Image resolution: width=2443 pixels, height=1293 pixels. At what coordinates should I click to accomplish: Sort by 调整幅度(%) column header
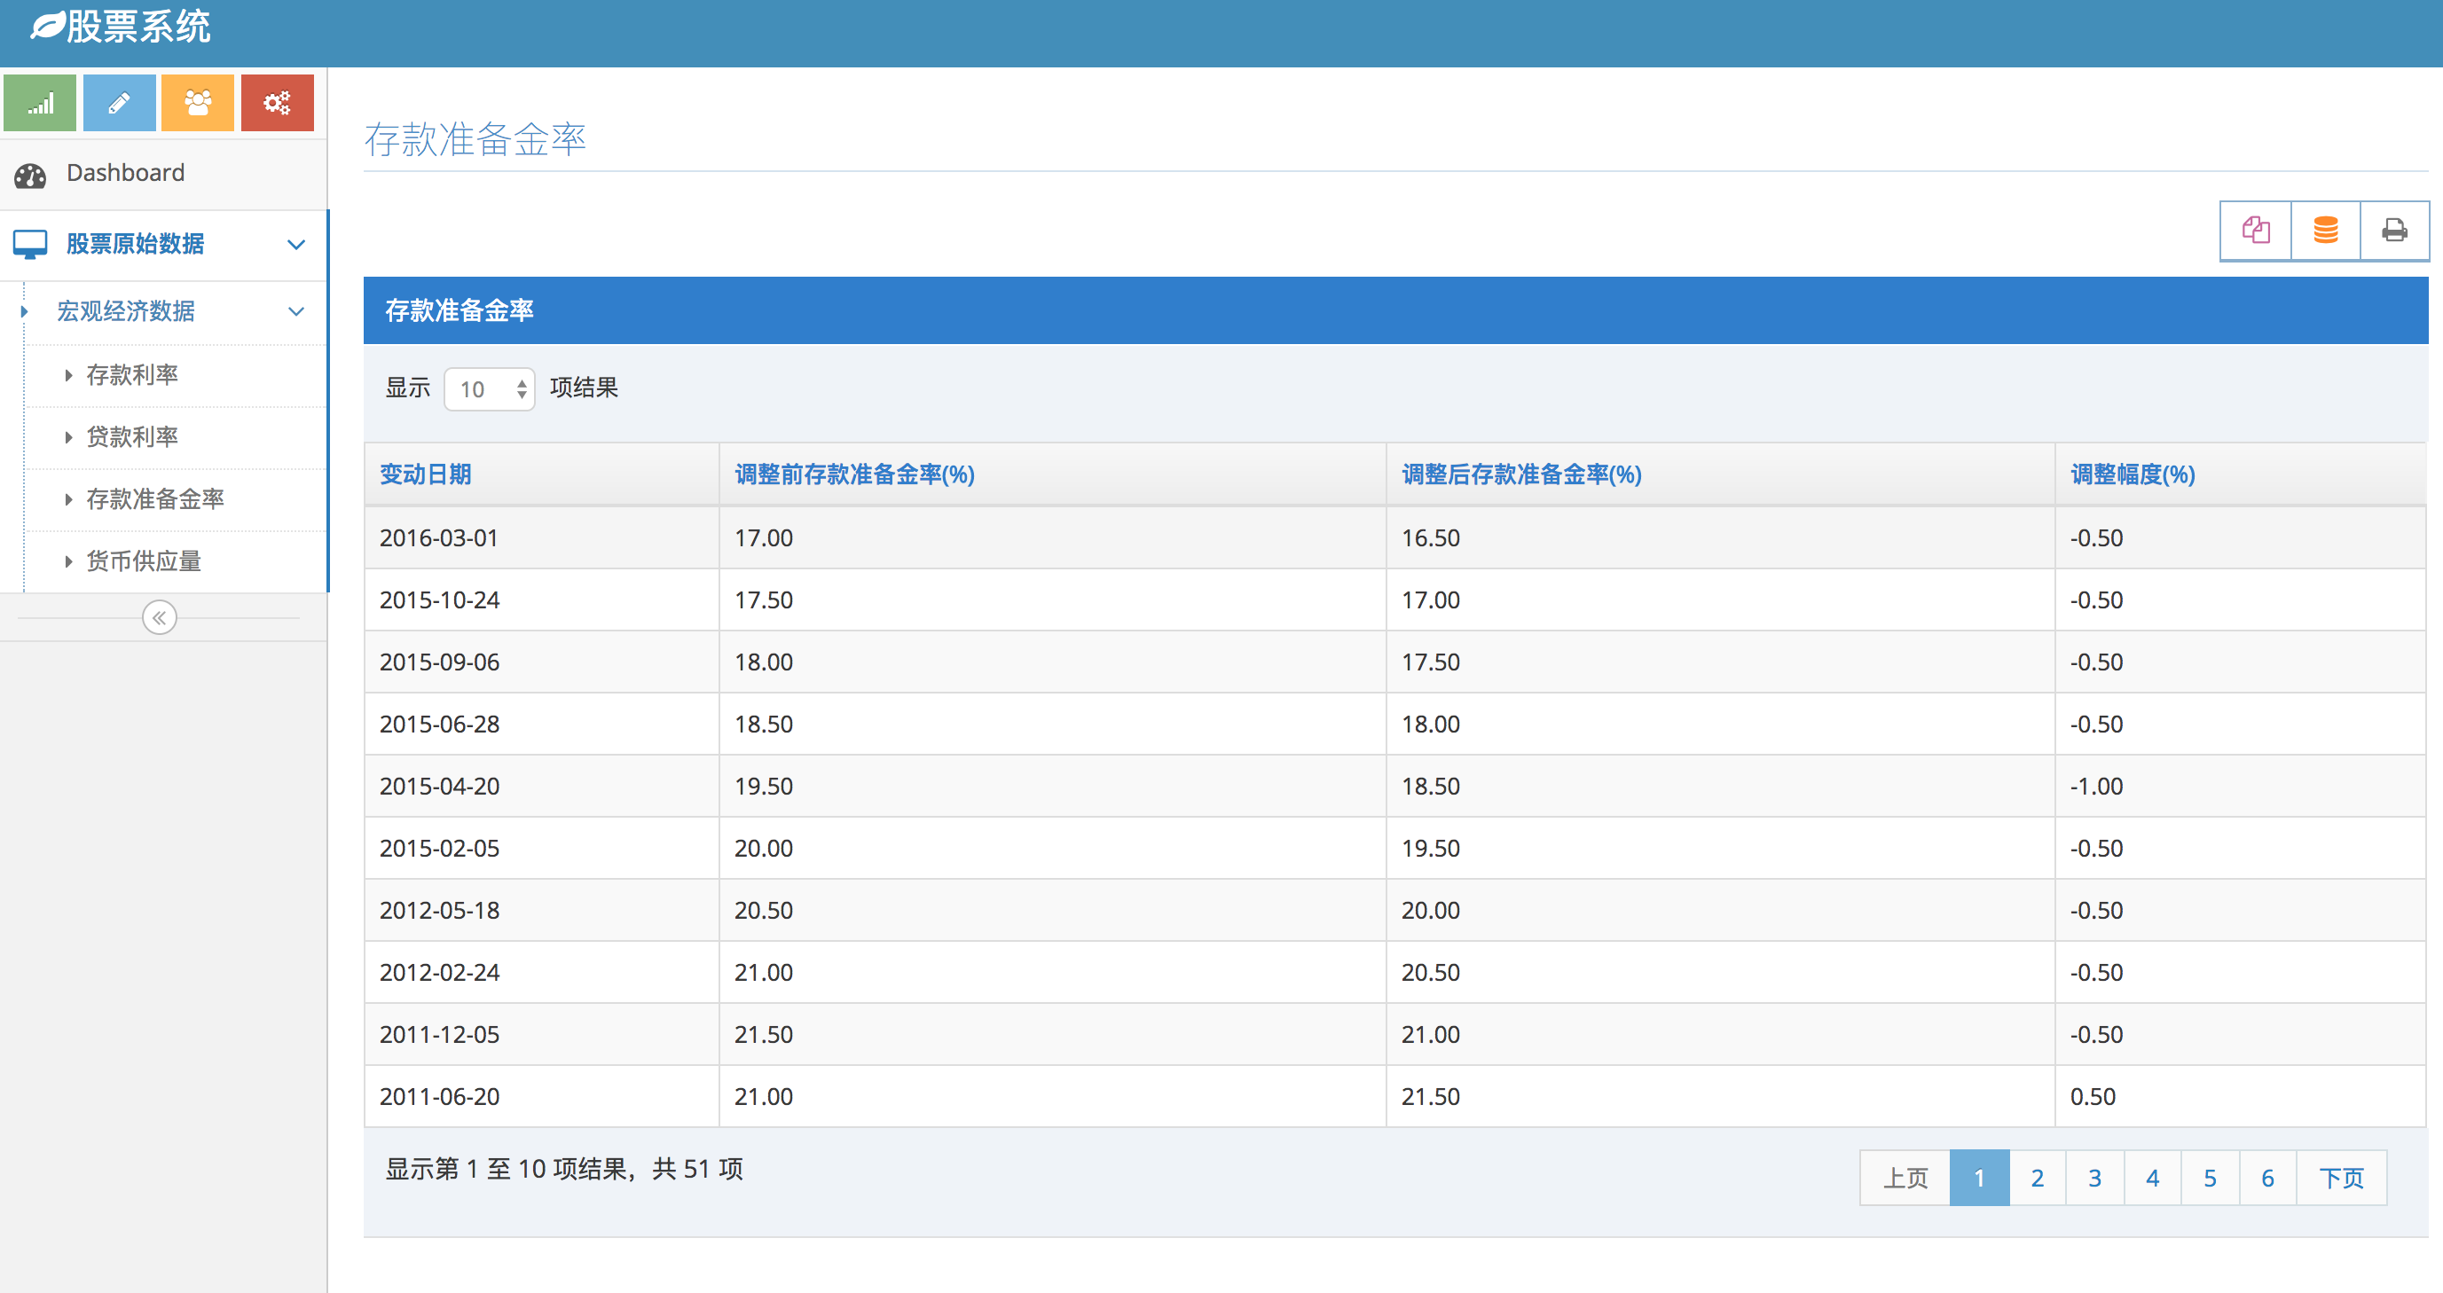(2133, 474)
